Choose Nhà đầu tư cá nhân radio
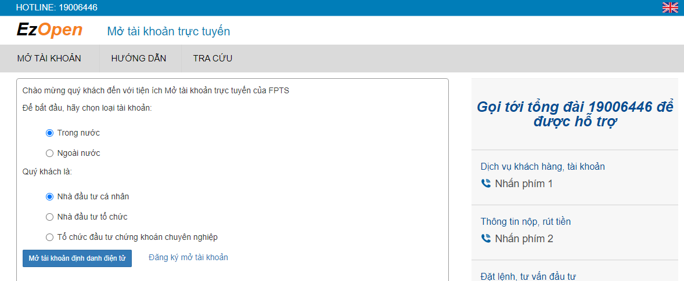The width and height of the screenshot is (684, 281). click(49, 196)
